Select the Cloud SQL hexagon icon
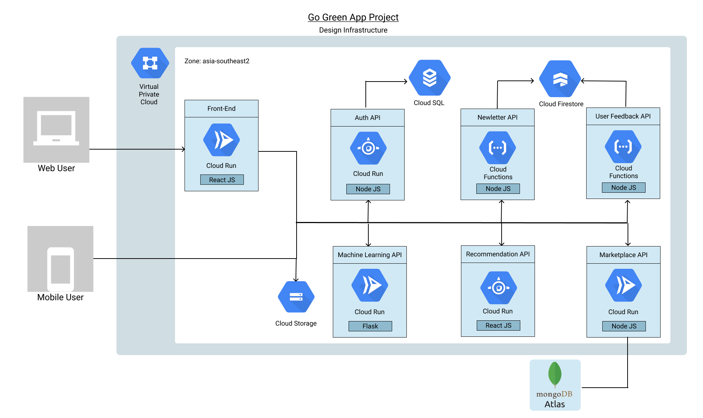 pyautogui.click(x=429, y=78)
